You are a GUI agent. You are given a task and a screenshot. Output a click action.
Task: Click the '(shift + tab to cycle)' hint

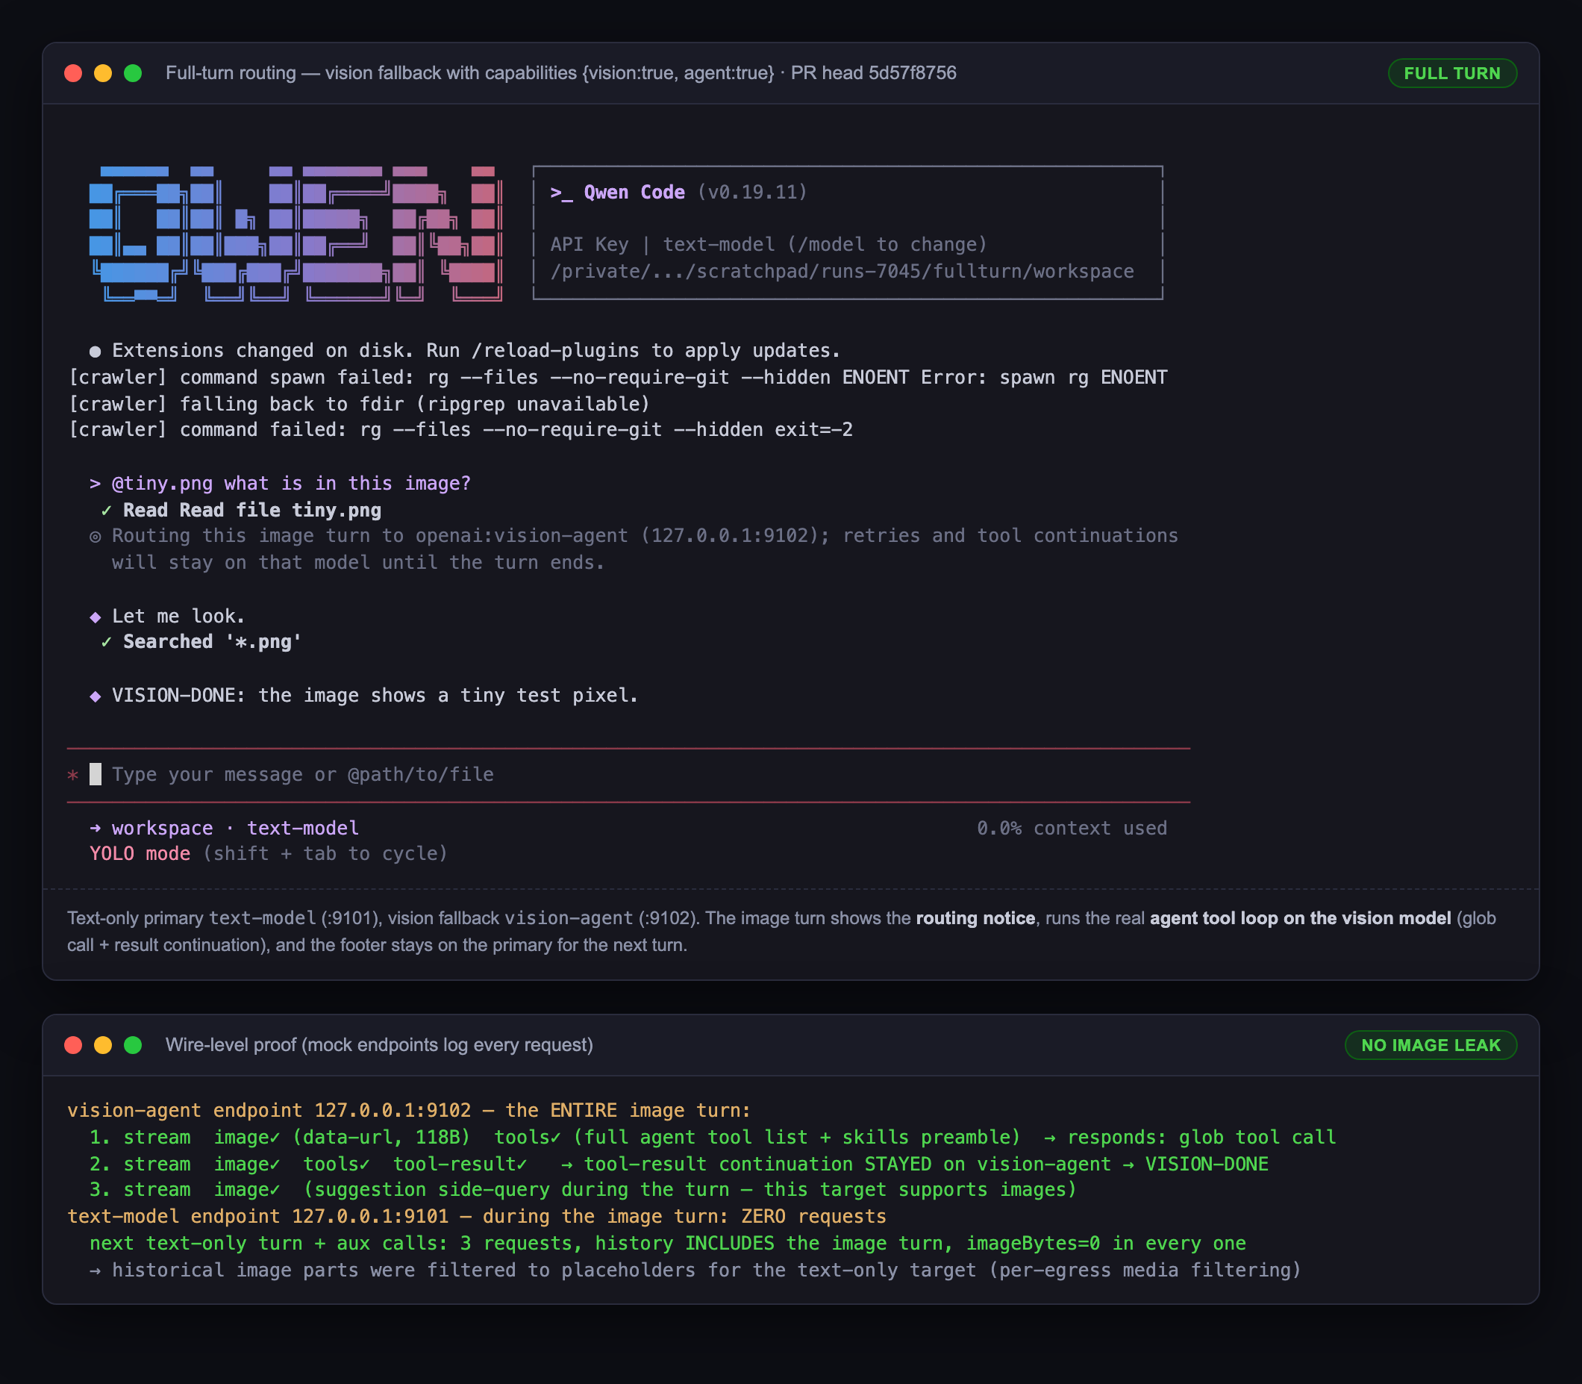[325, 854]
